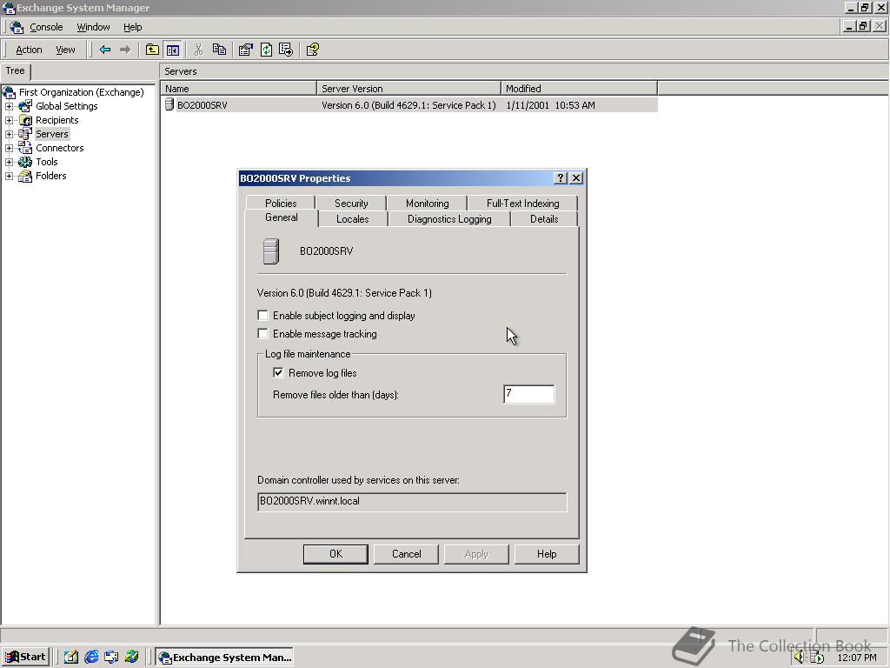The height and width of the screenshot is (668, 890).
Task: Click the BO2000SRV server icon in list
Action: click(169, 104)
